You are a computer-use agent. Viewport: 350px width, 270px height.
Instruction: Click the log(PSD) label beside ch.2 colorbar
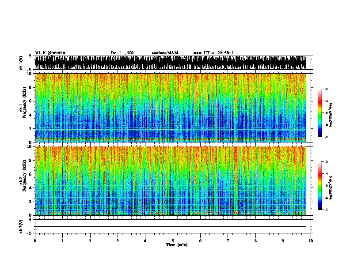331,187
